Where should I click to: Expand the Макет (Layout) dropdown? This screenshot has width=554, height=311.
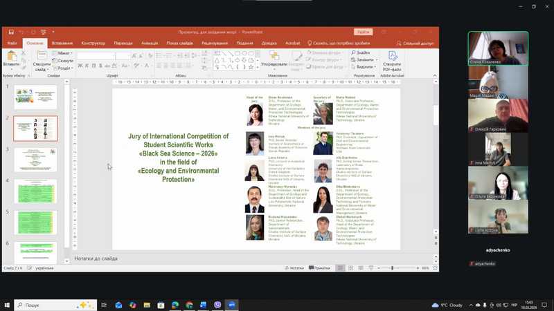click(63, 53)
